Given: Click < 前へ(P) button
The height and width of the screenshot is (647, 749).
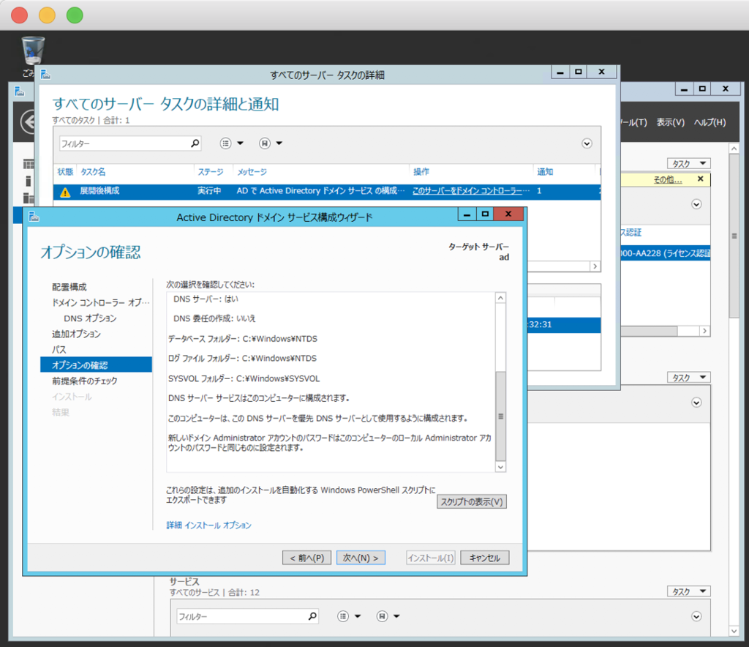Looking at the screenshot, I should 306,558.
